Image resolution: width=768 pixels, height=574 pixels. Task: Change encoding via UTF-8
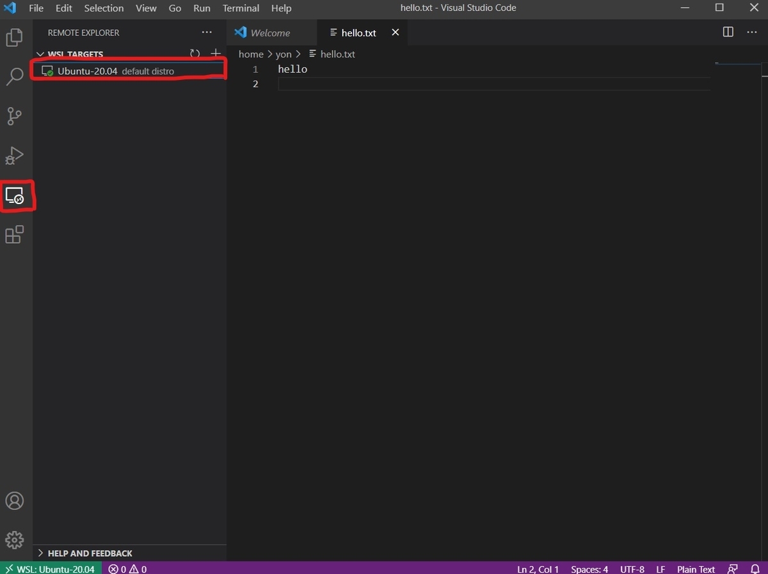point(632,569)
